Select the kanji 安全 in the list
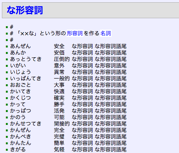179x153 pixels. [59, 46]
